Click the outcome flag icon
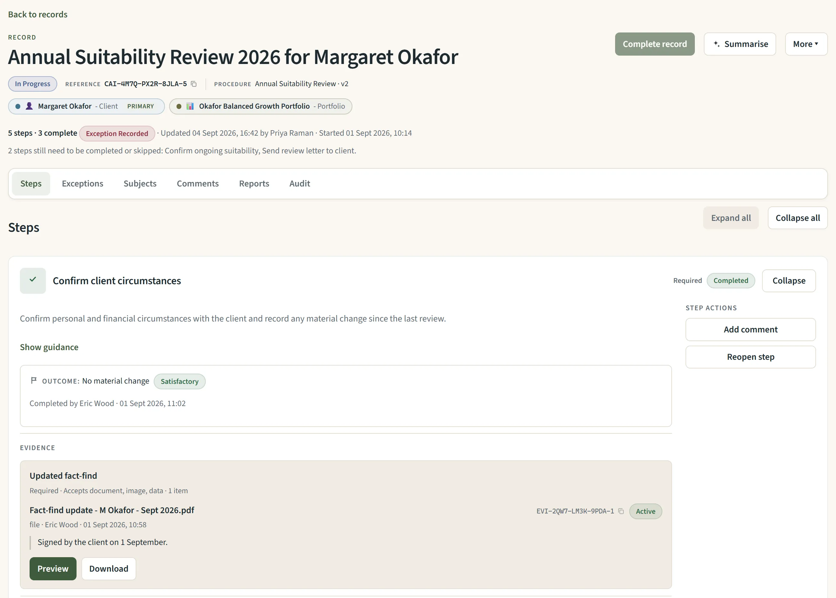 pyautogui.click(x=34, y=380)
